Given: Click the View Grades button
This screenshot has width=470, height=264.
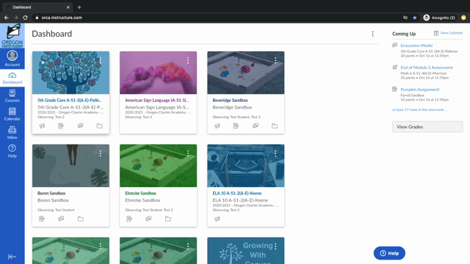Looking at the screenshot, I should pos(427,127).
